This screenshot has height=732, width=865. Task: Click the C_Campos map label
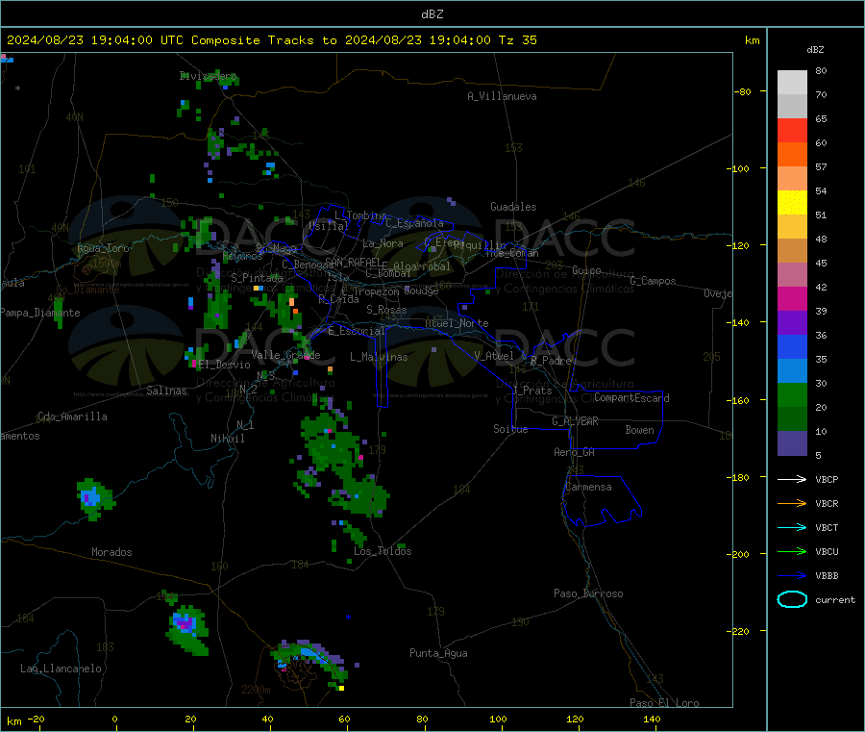653,281
